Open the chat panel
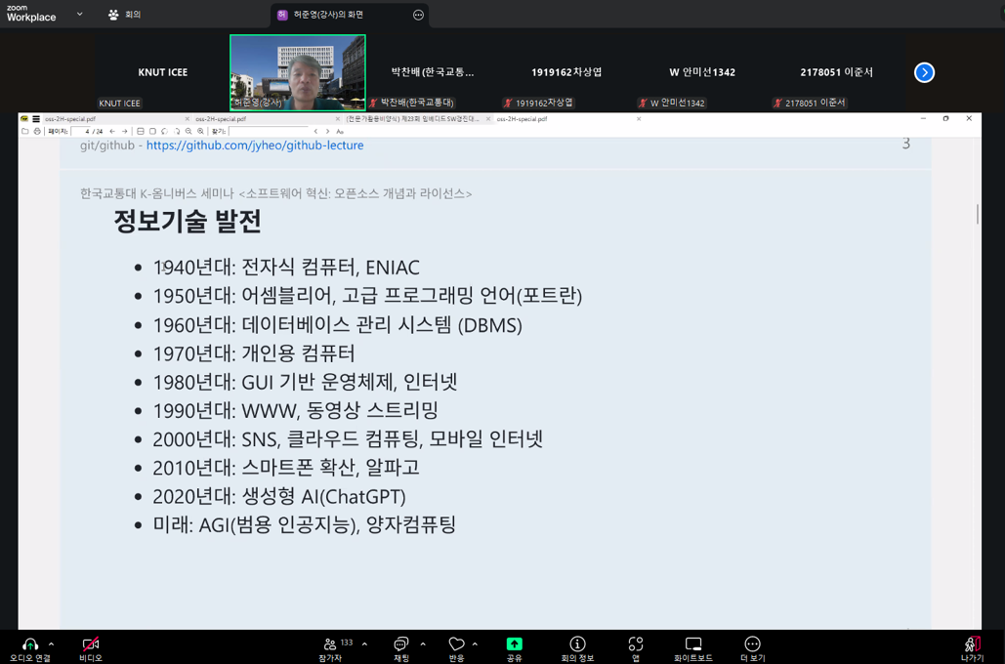The width and height of the screenshot is (1005, 664). pos(401,643)
